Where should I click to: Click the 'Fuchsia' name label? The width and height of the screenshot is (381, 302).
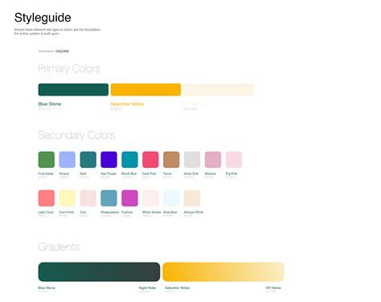[127, 212]
